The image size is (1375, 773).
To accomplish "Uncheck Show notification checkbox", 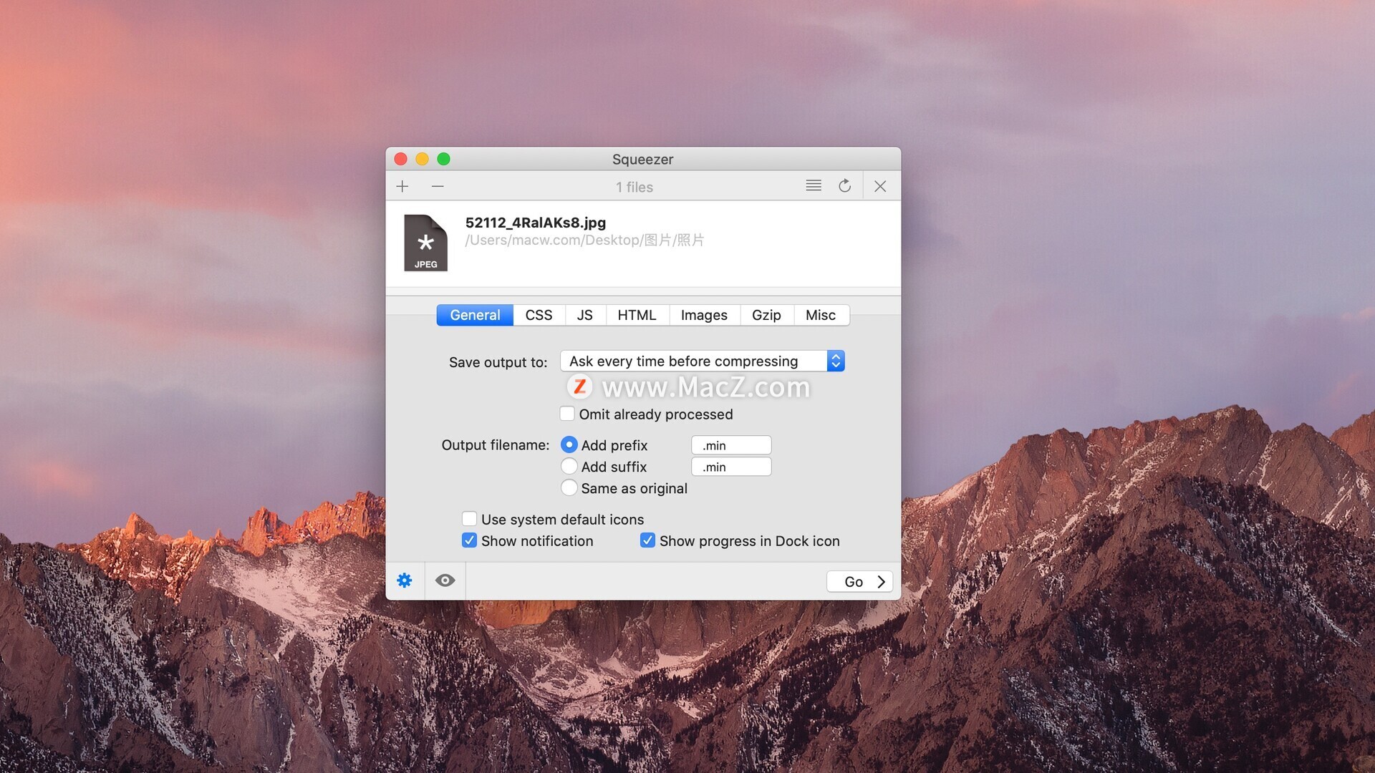I will (x=469, y=540).
